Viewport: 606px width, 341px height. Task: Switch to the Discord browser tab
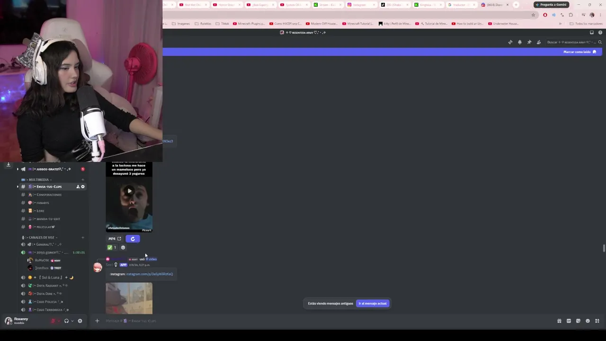pyautogui.click(x=494, y=5)
